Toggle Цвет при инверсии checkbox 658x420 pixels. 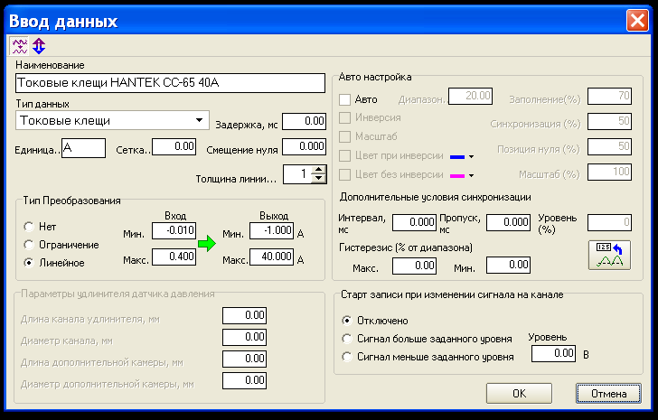(x=344, y=156)
